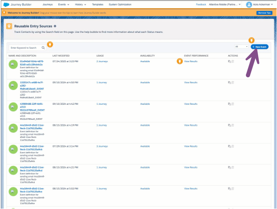Click the copy icon for the first event row
Image resolution: width=277 pixels, height=209 pixels.
pos(229,61)
